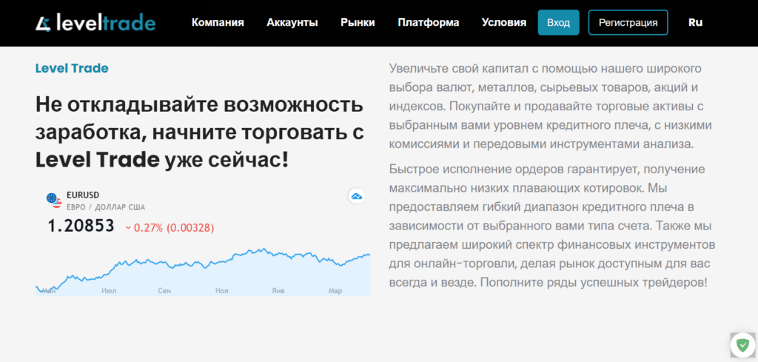Click the headline Не откладывайте возможность заработка
This screenshot has height=362, width=758.
pyautogui.click(x=200, y=133)
